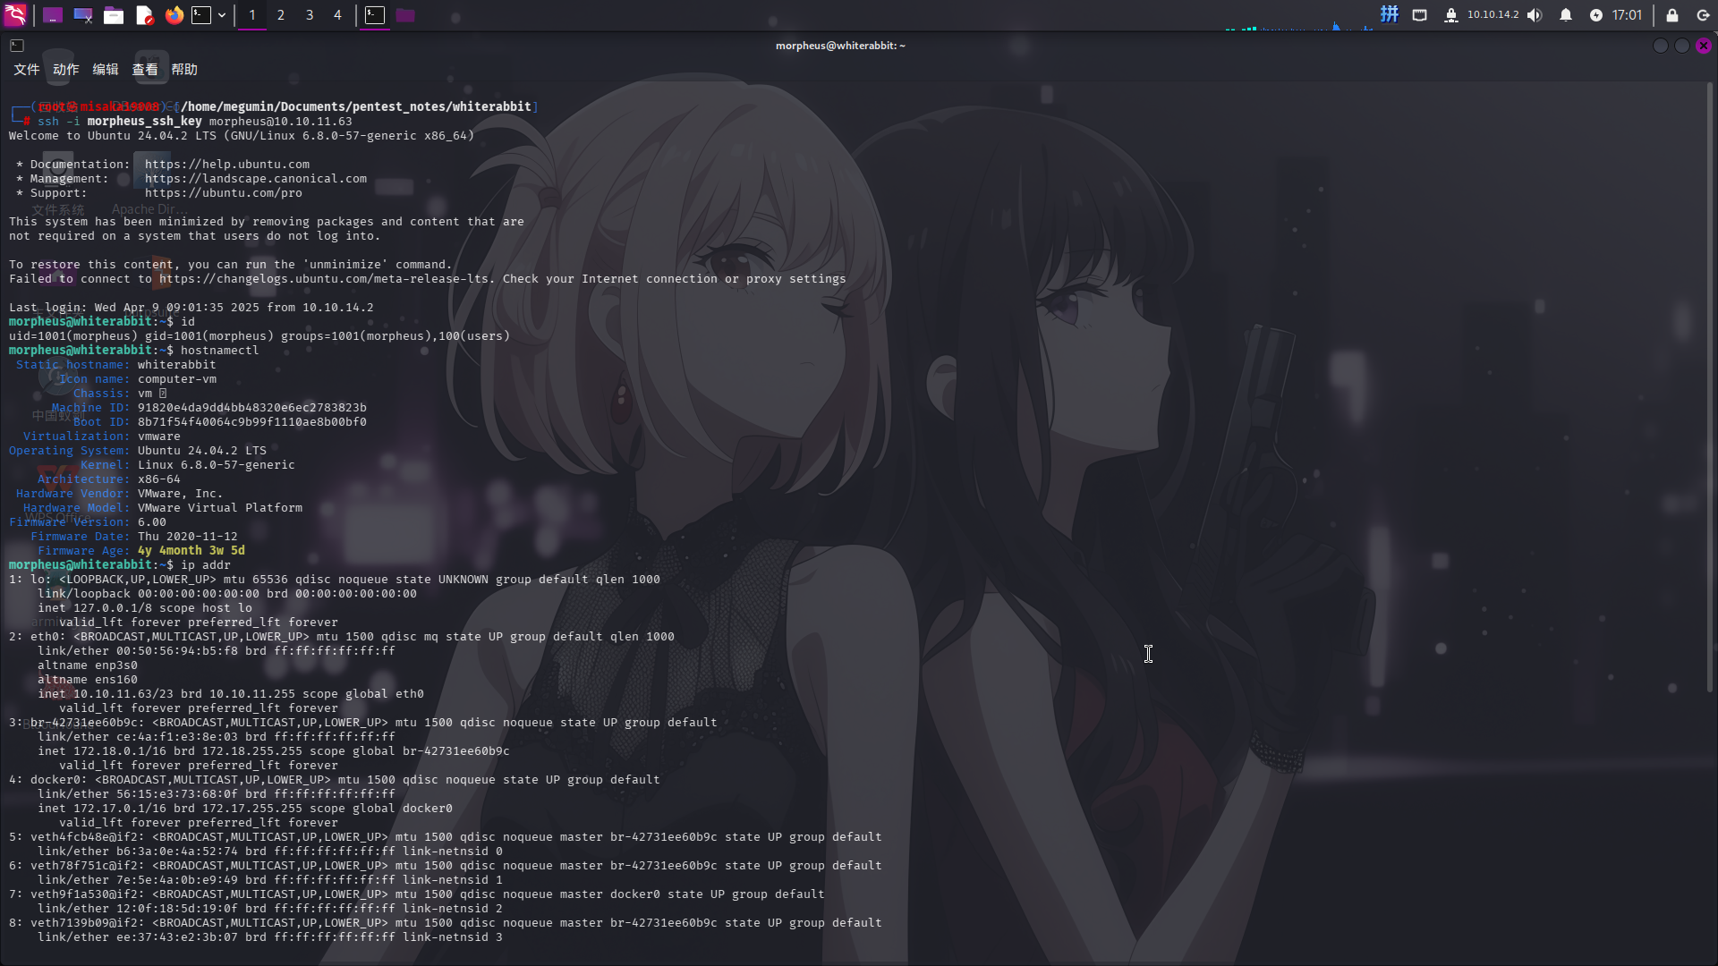Viewport: 1718px width, 966px height.
Task: Open the 文件 (File) menu
Action: (26, 70)
